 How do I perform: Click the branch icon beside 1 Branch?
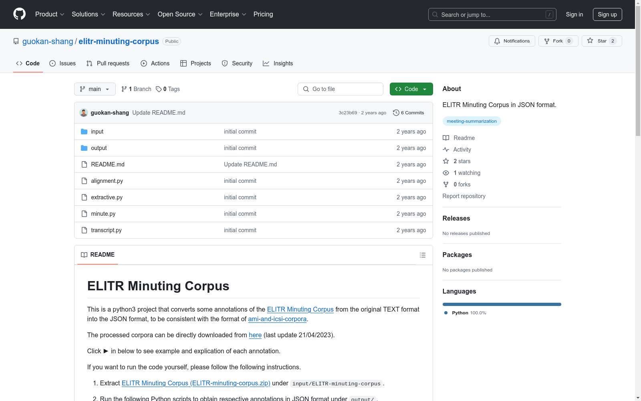pyautogui.click(x=124, y=89)
